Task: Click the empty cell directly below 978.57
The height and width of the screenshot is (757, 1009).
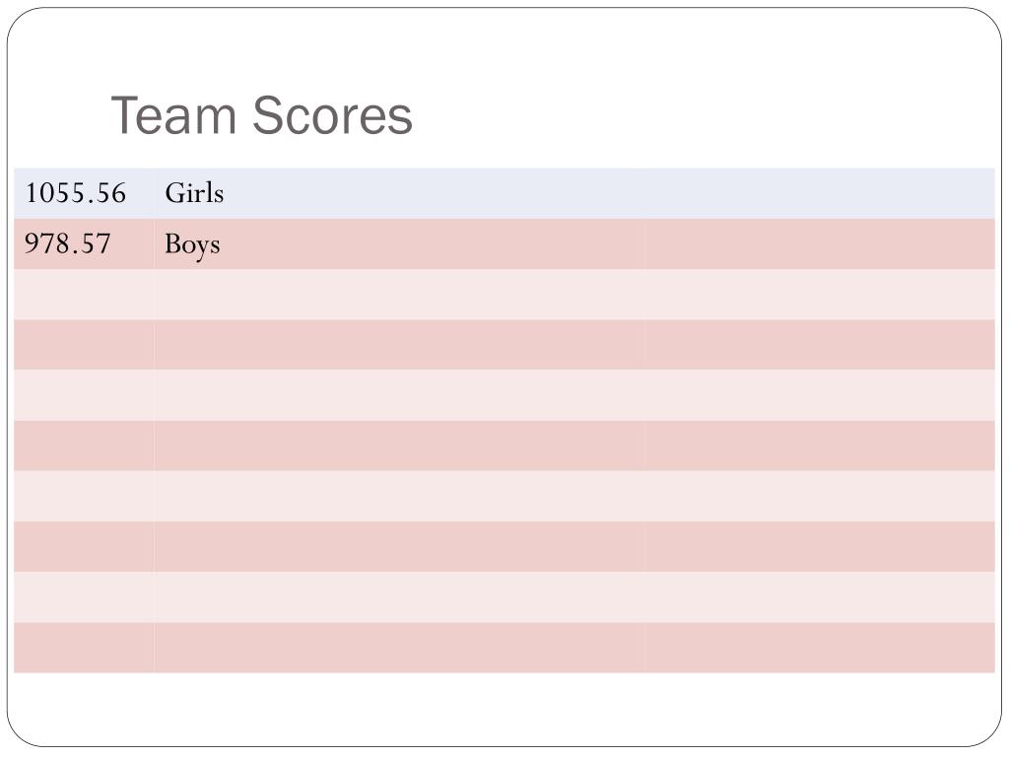Action: point(84,294)
